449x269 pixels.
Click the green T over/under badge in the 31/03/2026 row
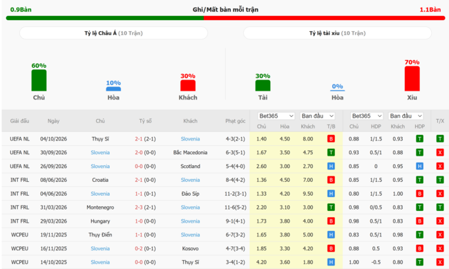click(x=440, y=207)
